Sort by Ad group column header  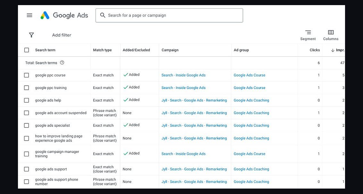[241, 50]
